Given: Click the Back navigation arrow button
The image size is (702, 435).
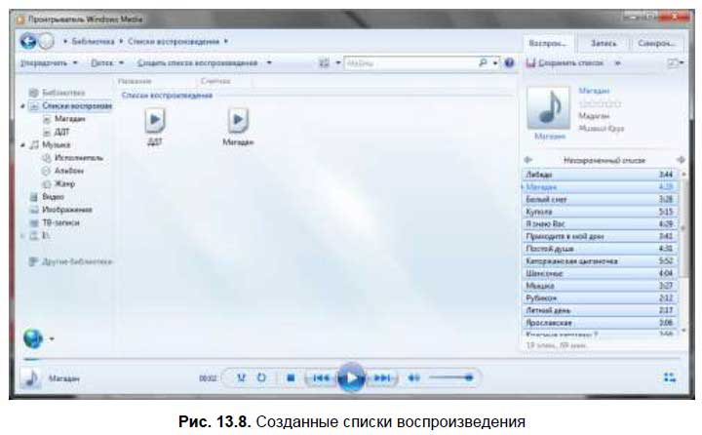Looking at the screenshot, I should (28, 41).
